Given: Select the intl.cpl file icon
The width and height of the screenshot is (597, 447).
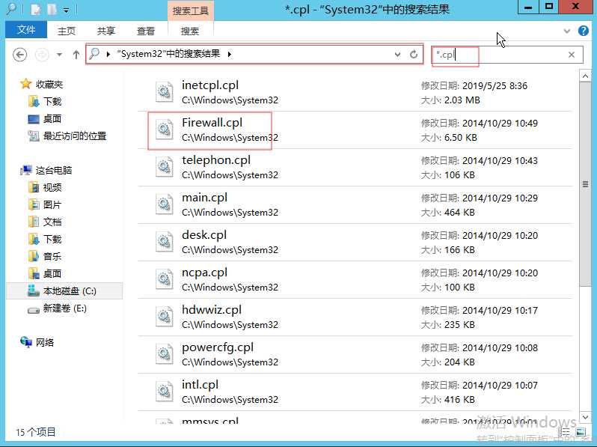Looking at the screenshot, I should point(164,392).
